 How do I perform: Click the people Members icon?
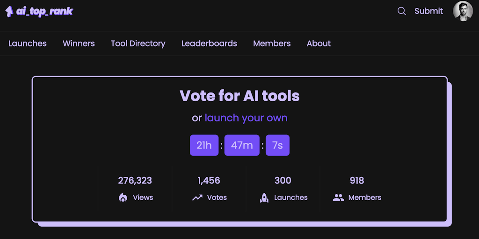pyautogui.click(x=338, y=197)
